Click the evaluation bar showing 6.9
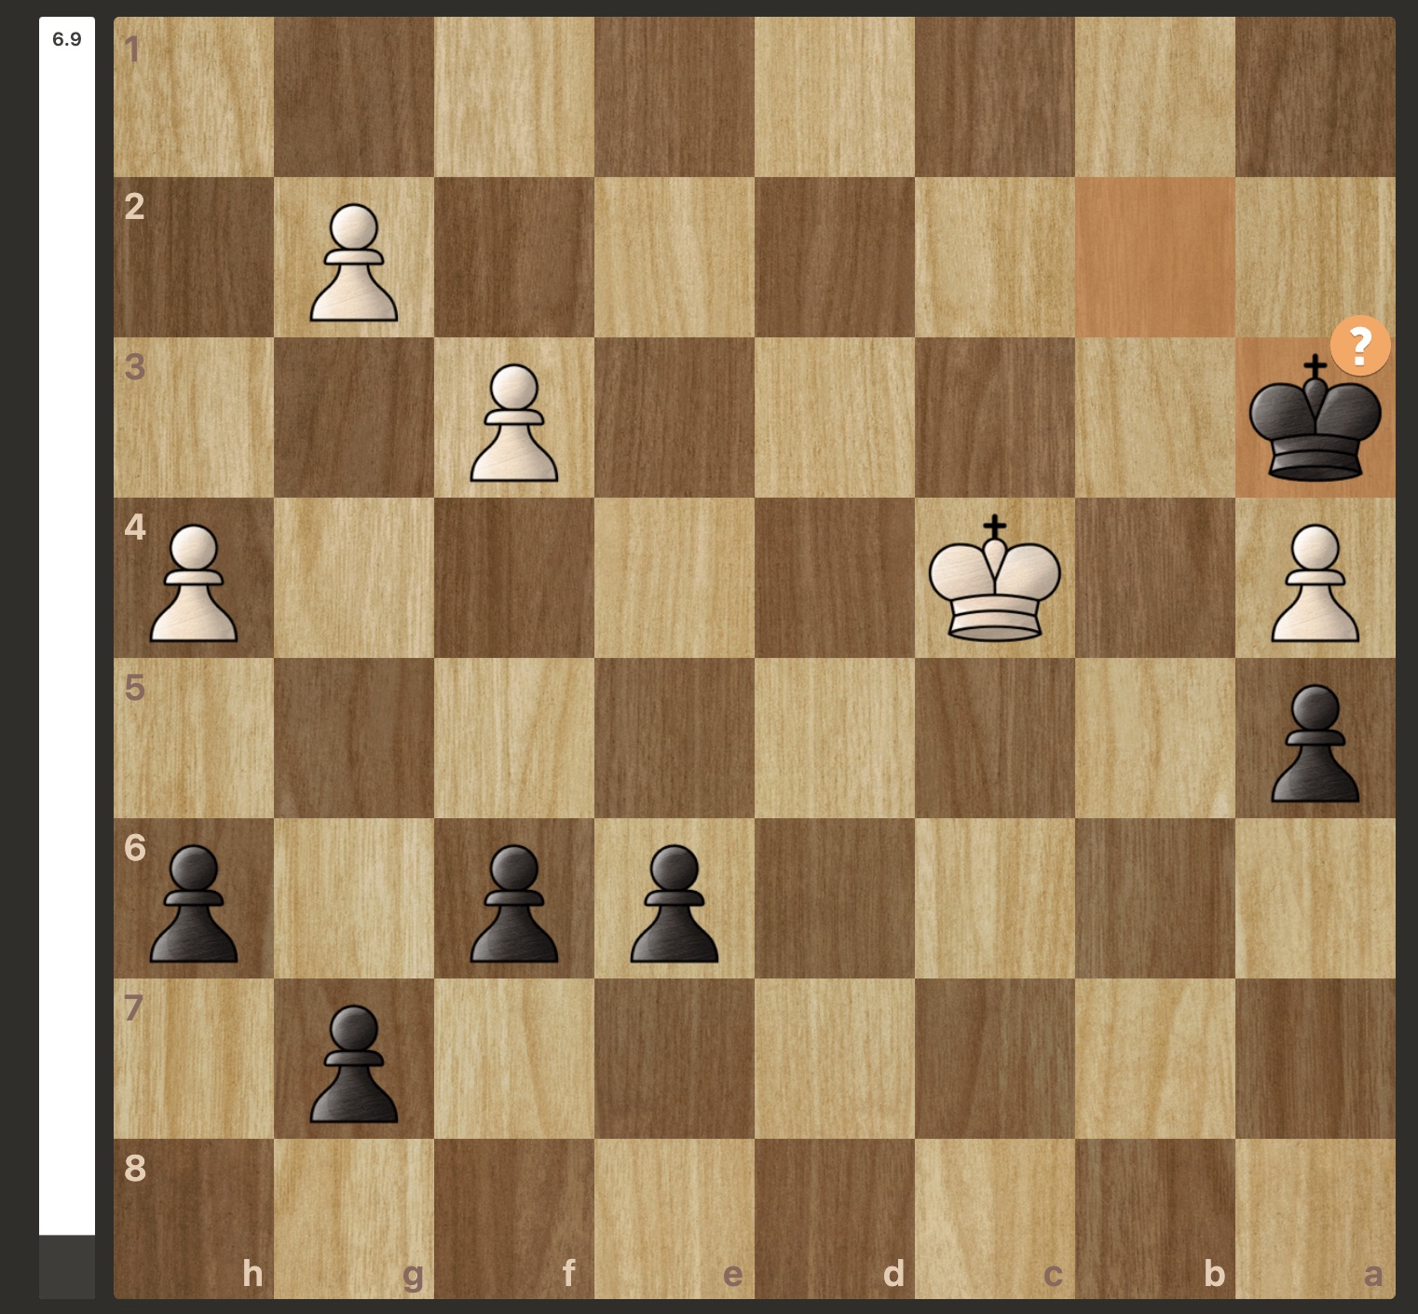The image size is (1418, 1314). point(67,658)
